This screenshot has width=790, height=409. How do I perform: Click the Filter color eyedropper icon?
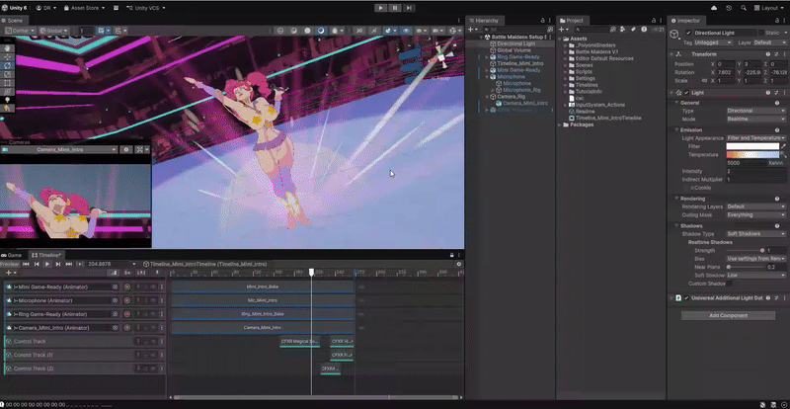[783, 146]
